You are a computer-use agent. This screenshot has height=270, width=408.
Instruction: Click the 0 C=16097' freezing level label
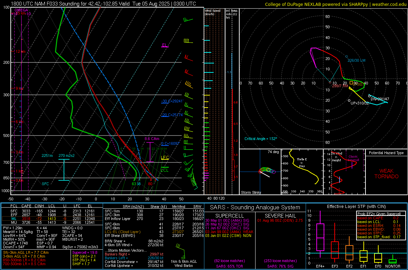[170, 143]
